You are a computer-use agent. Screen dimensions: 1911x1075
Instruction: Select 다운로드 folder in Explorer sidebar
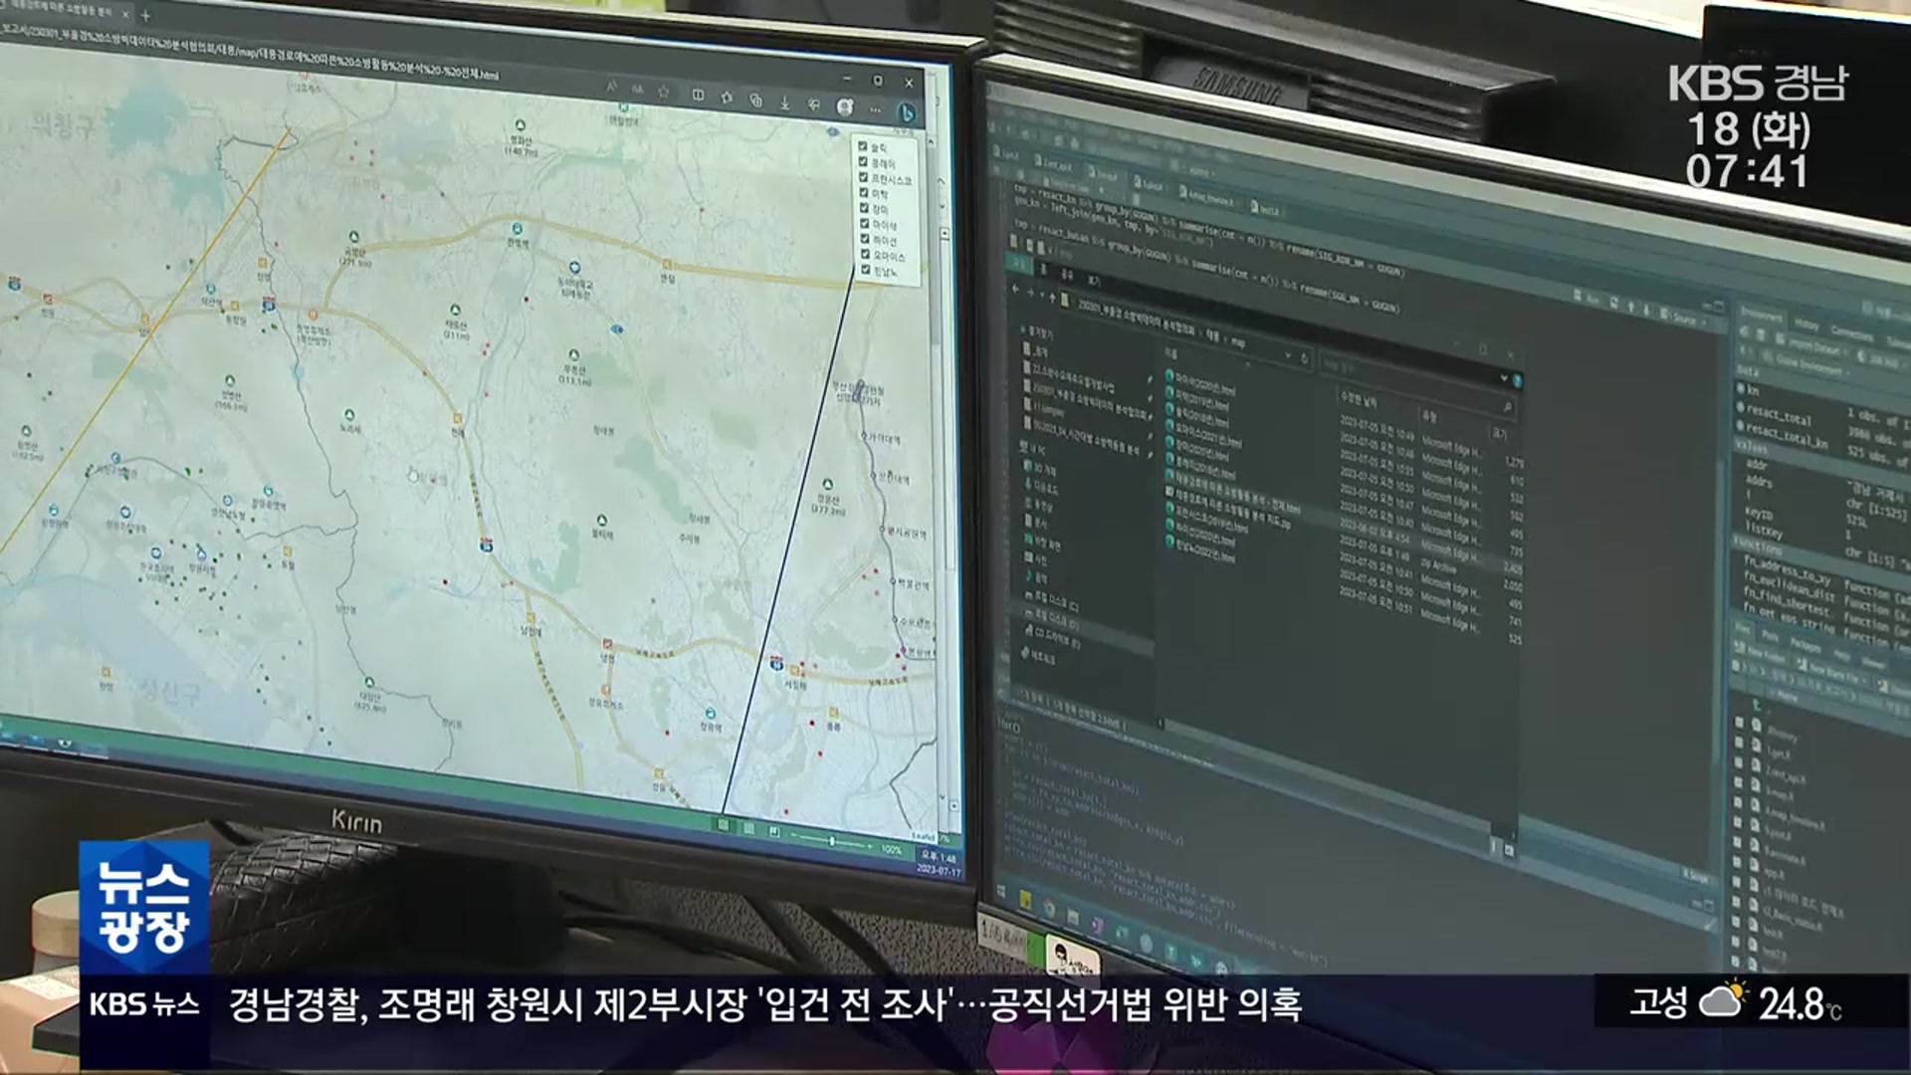pyautogui.click(x=1040, y=488)
